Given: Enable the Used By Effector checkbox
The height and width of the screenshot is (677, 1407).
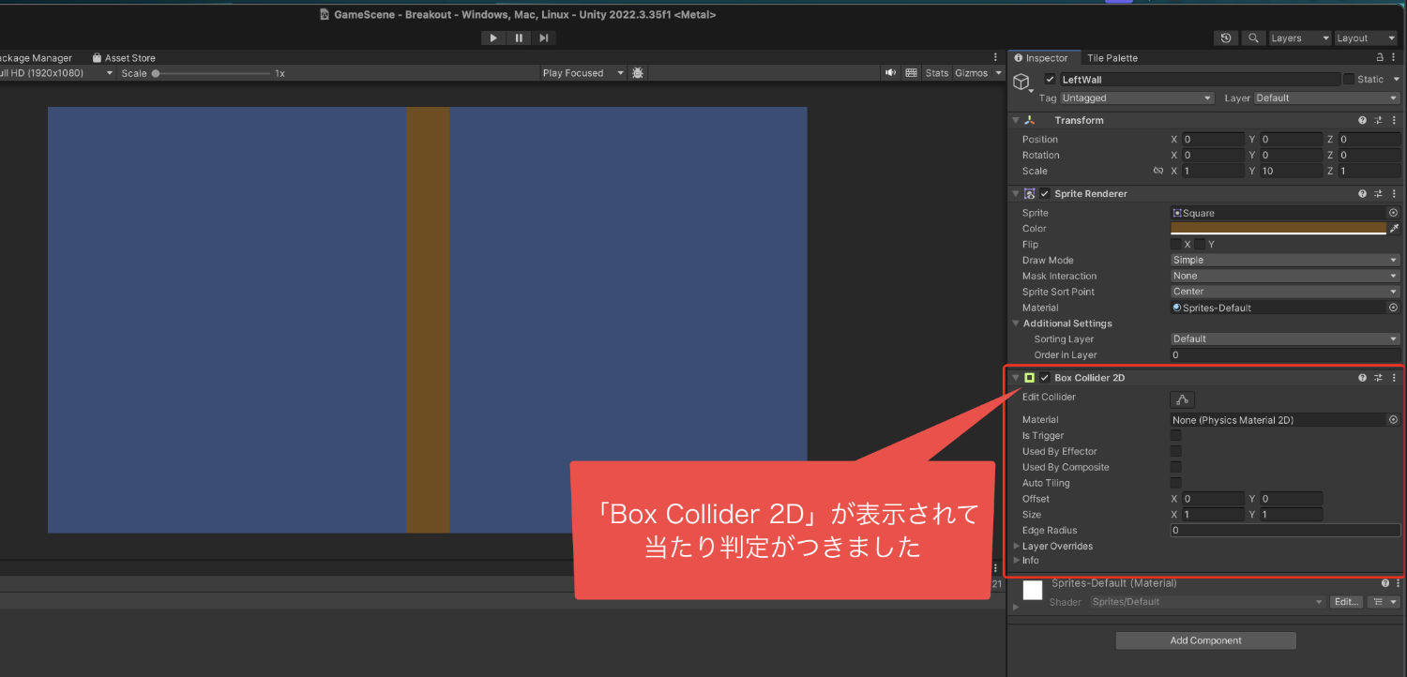Looking at the screenshot, I should click(1176, 452).
